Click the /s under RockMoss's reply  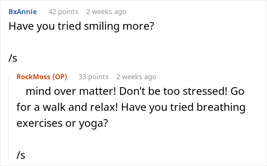21,155
